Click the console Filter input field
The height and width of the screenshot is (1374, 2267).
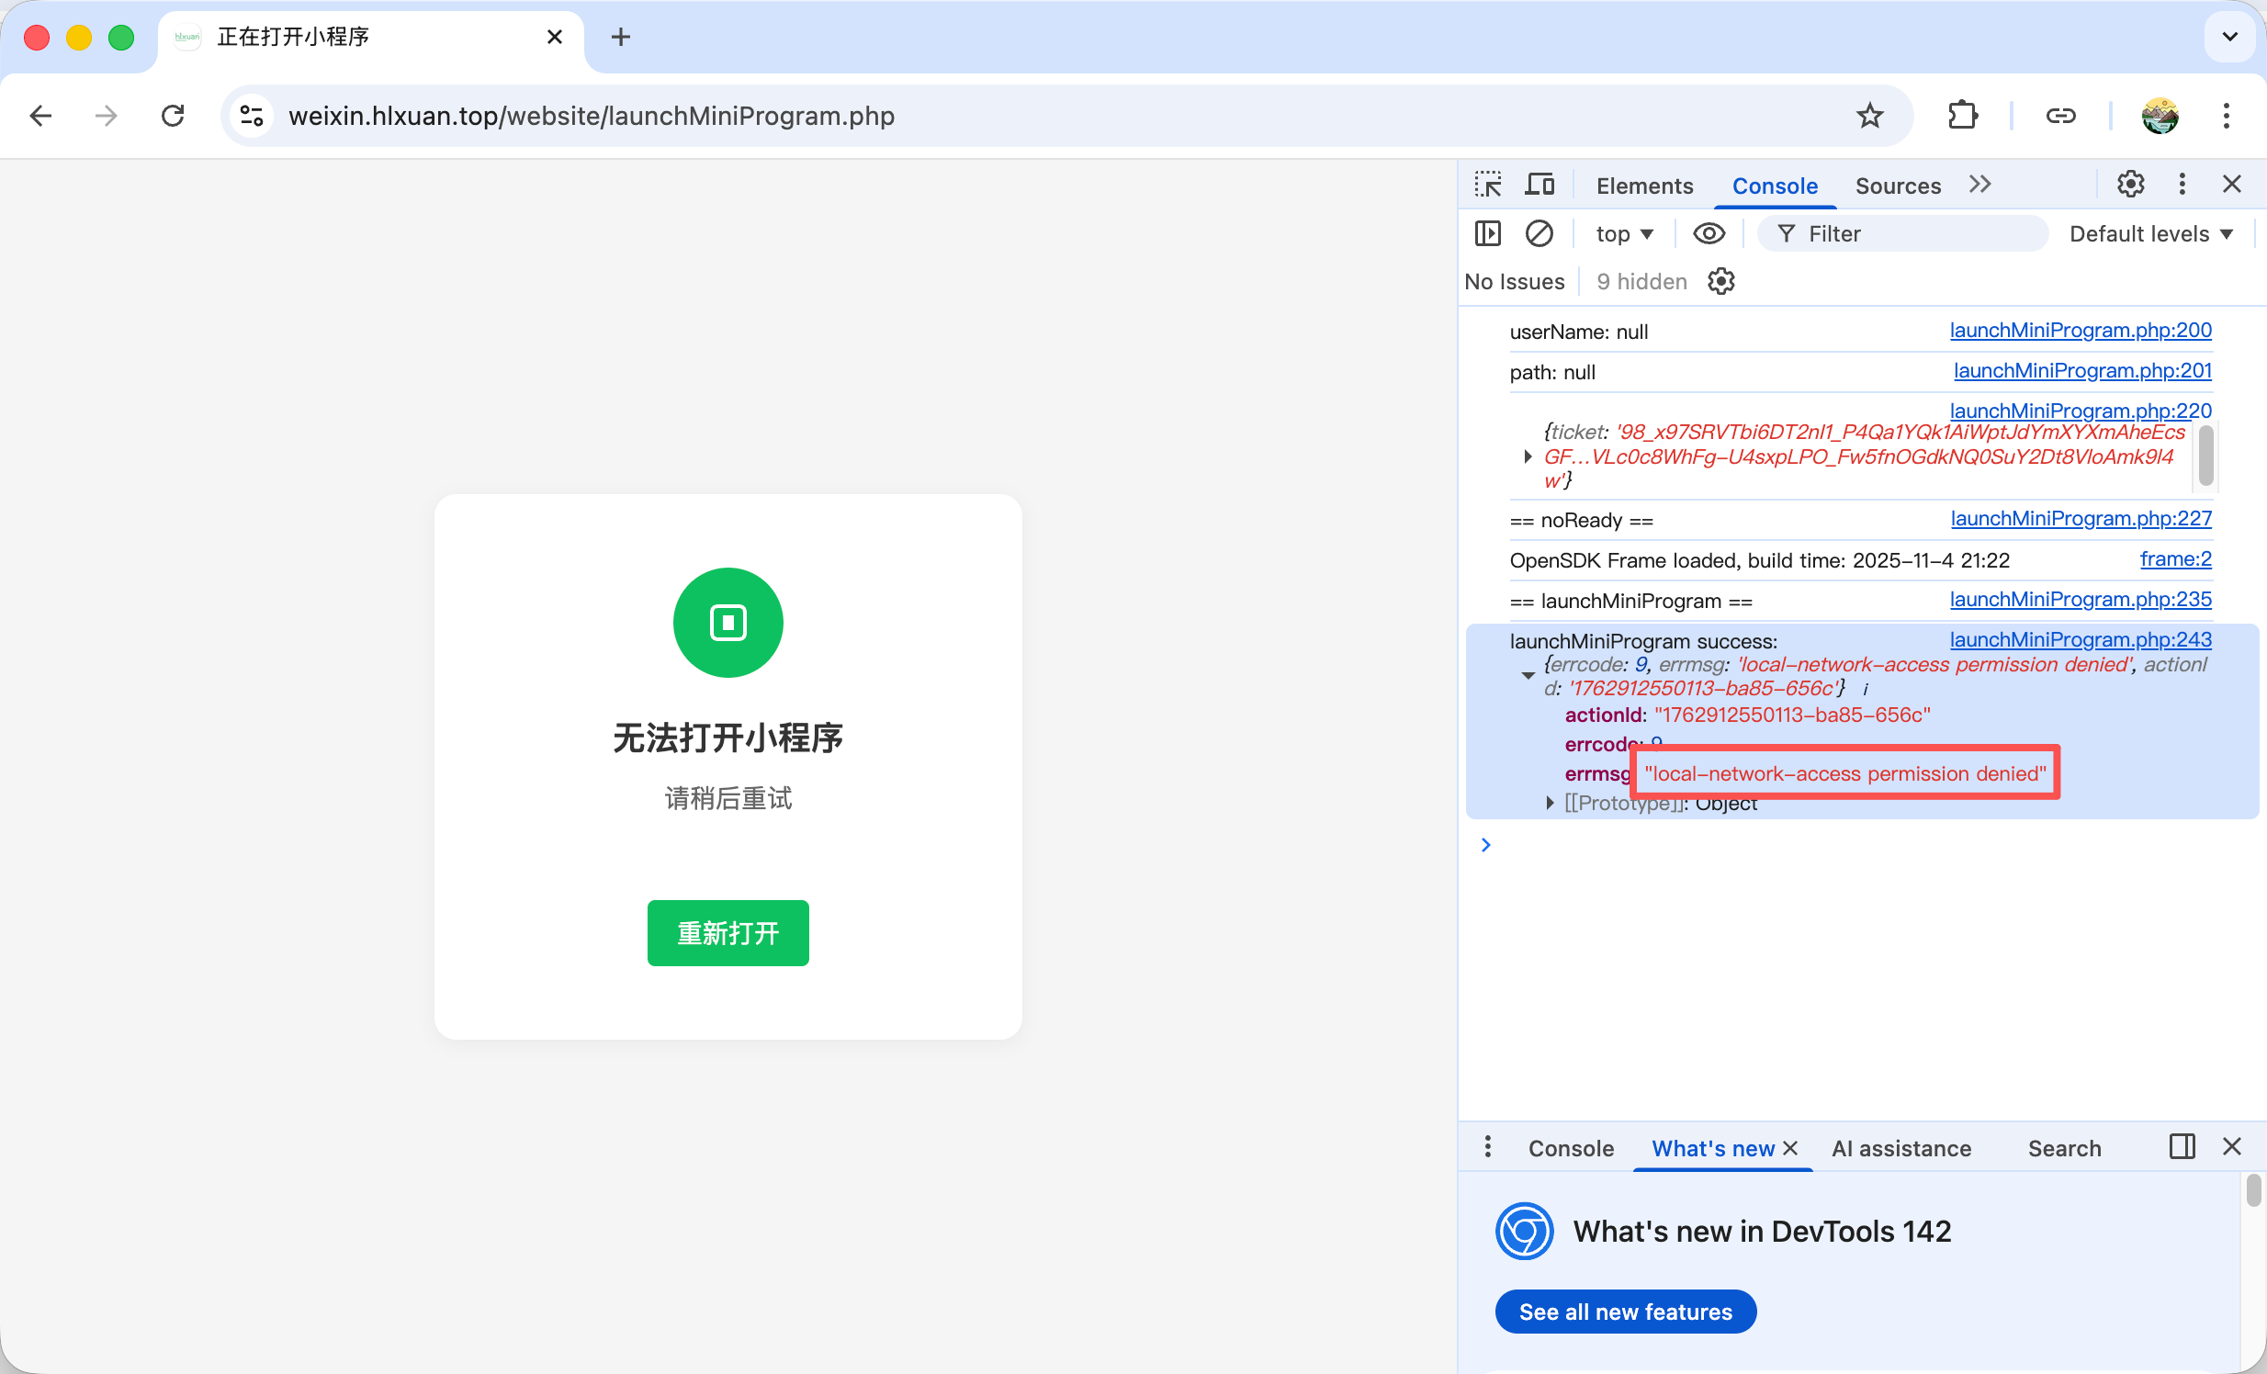1913,233
